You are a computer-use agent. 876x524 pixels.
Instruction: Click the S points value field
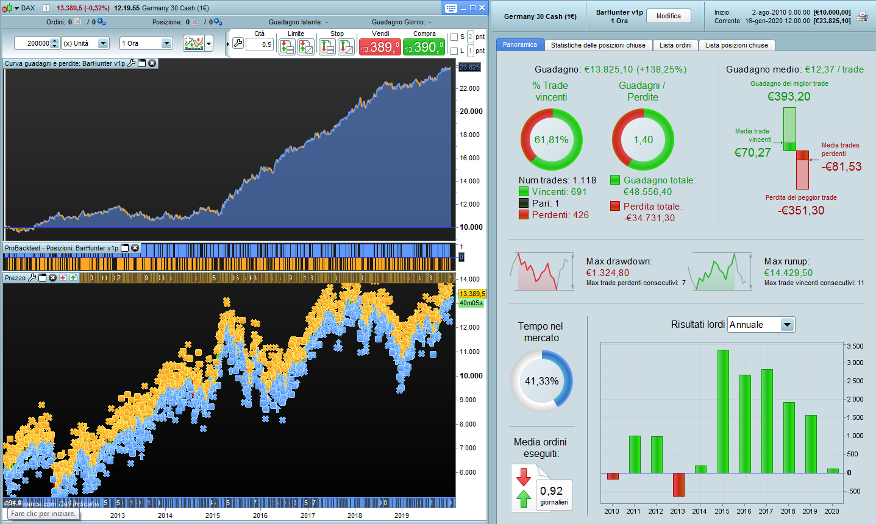click(x=470, y=37)
